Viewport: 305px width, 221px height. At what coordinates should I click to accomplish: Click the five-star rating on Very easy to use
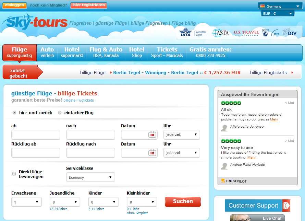[231, 141]
